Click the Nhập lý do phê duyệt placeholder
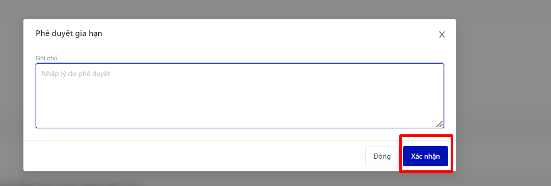This screenshot has height=186, width=551. point(76,74)
